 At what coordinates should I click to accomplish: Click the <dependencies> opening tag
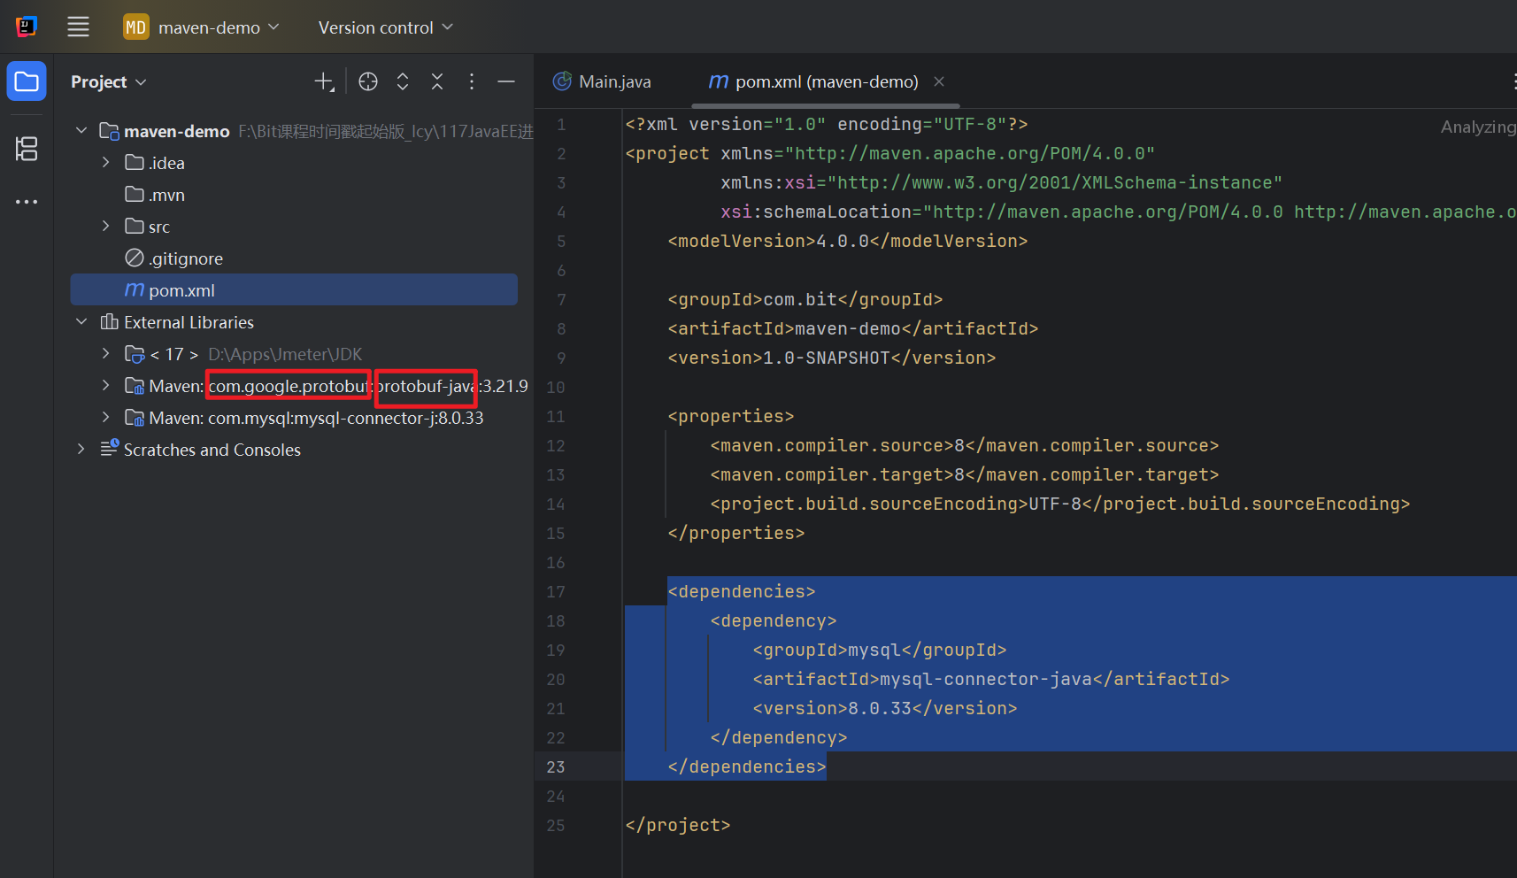coord(742,591)
